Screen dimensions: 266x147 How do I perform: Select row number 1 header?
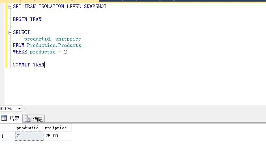(x=7, y=136)
